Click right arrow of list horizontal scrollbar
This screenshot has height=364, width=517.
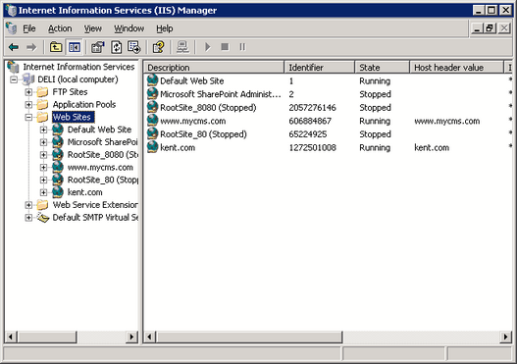[506, 337]
